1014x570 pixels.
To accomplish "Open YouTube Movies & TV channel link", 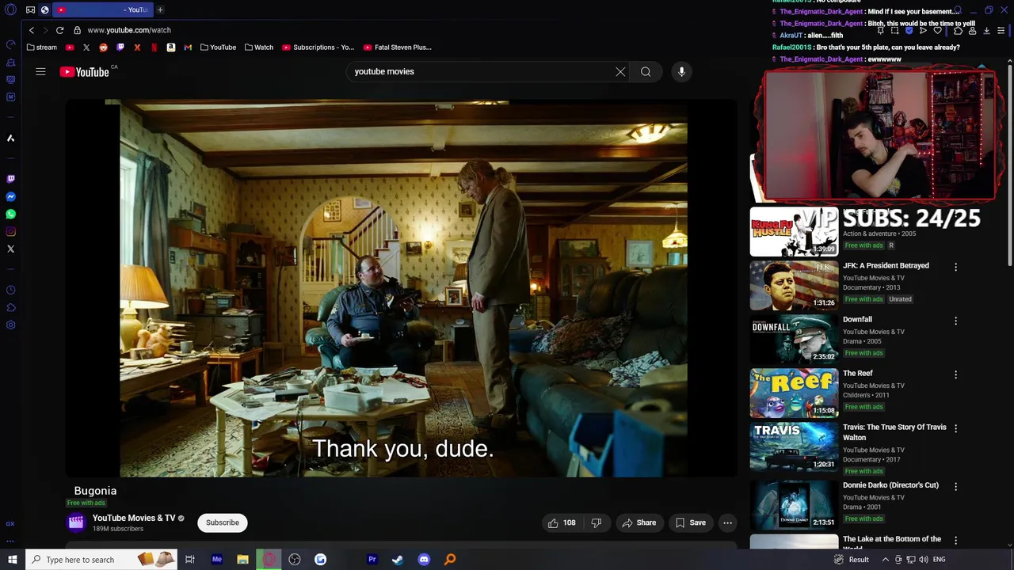I will point(134,518).
